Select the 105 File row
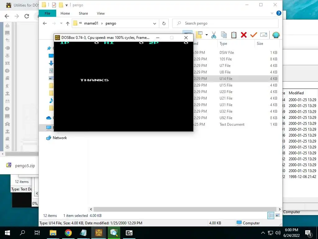The height and width of the screenshot is (239, 318). click(235, 59)
